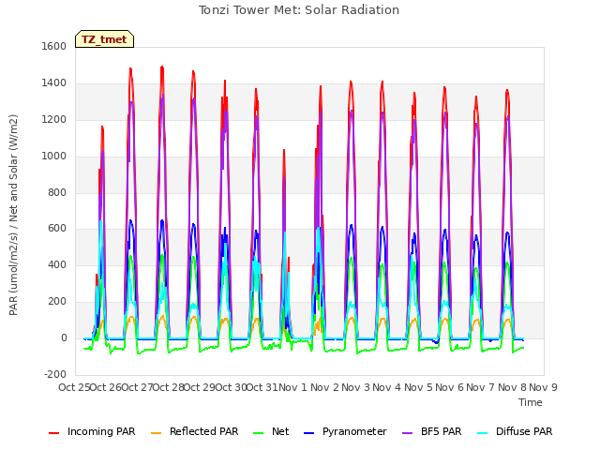Click the blue Pyranometer legend swatch
This screenshot has width=600, height=450.
coord(308,433)
